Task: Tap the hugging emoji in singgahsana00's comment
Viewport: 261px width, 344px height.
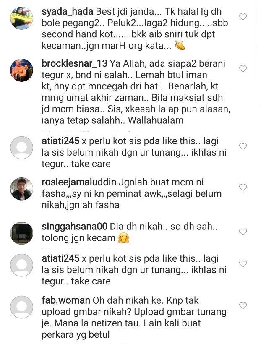Action: click(124, 238)
